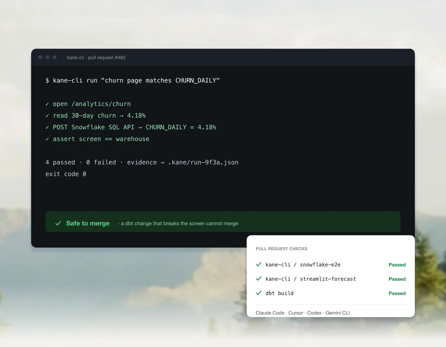Click the 'exit code 0' line
446x347 pixels.
click(66, 174)
